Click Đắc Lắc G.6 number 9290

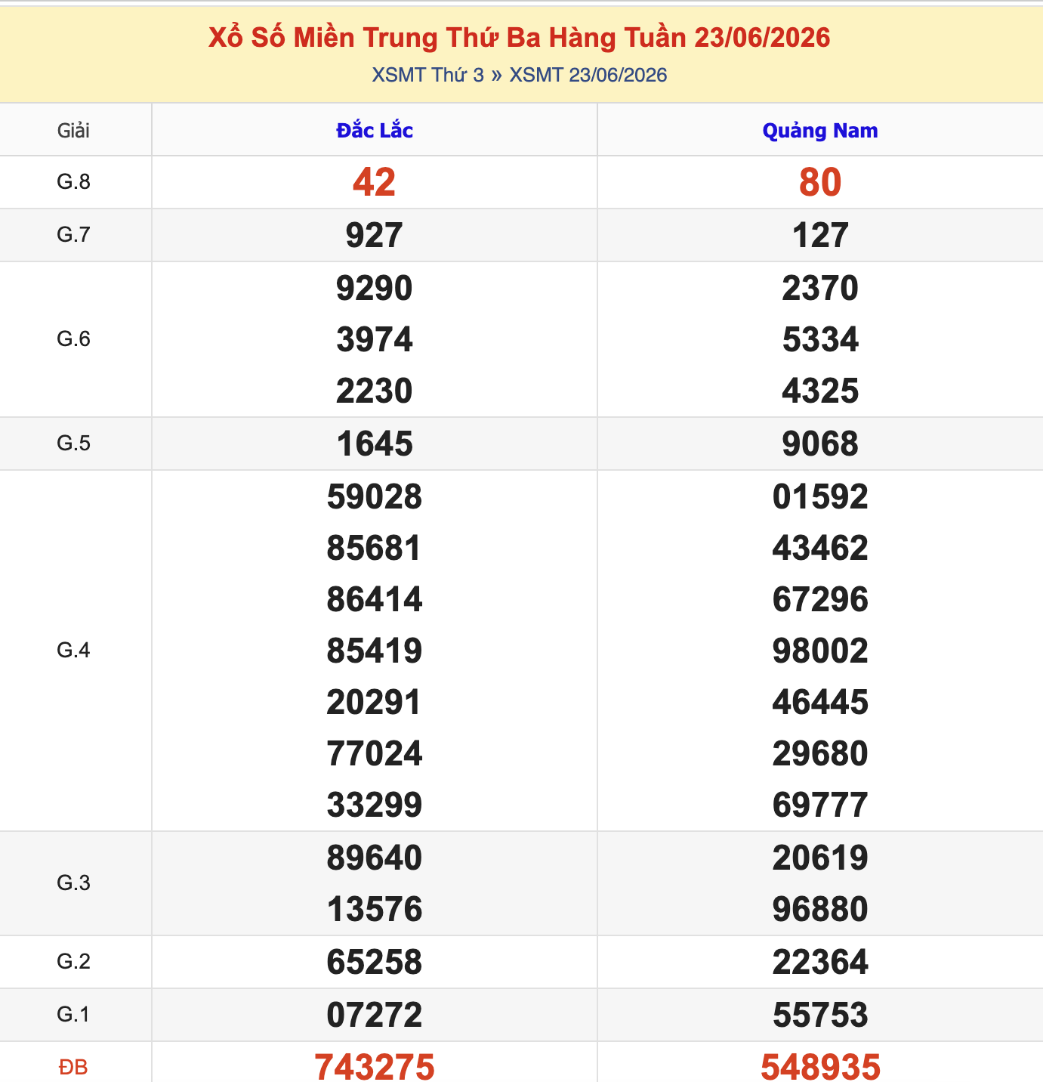(x=375, y=288)
